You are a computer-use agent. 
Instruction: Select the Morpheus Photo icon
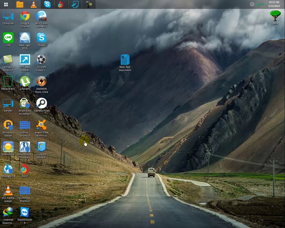coord(25,150)
